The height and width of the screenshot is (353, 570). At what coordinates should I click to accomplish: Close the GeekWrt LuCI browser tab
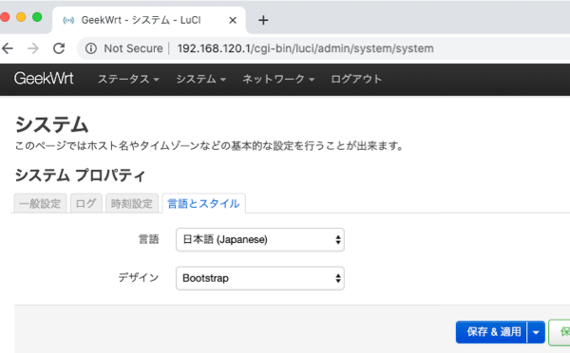(233, 20)
